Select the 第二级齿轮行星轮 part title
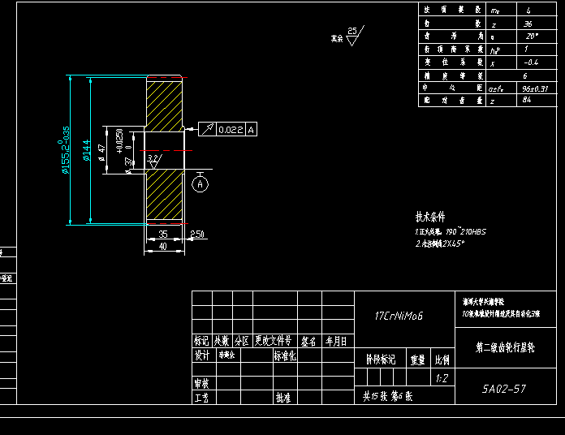Viewport: 565px width, 435px height. pos(505,347)
